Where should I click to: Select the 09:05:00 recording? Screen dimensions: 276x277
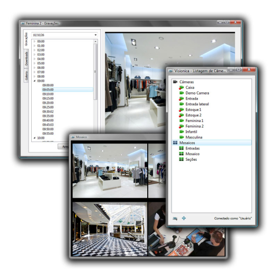pos(67,90)
